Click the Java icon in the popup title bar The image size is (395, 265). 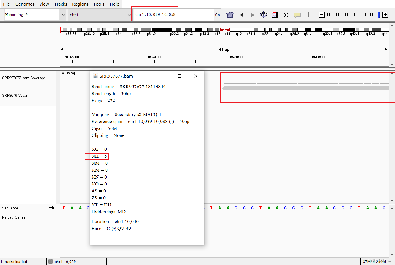click(95, 76)
